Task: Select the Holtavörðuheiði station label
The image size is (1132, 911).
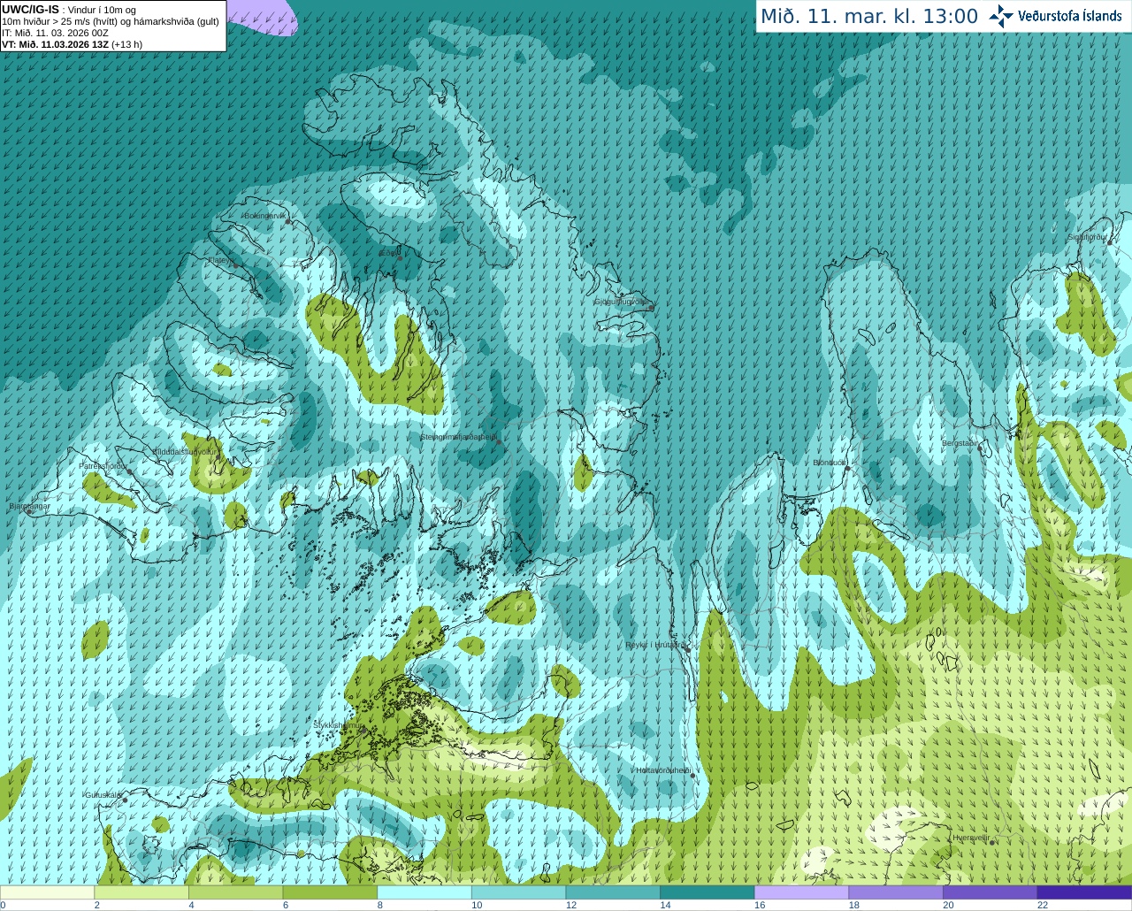Action: [663, 770]
